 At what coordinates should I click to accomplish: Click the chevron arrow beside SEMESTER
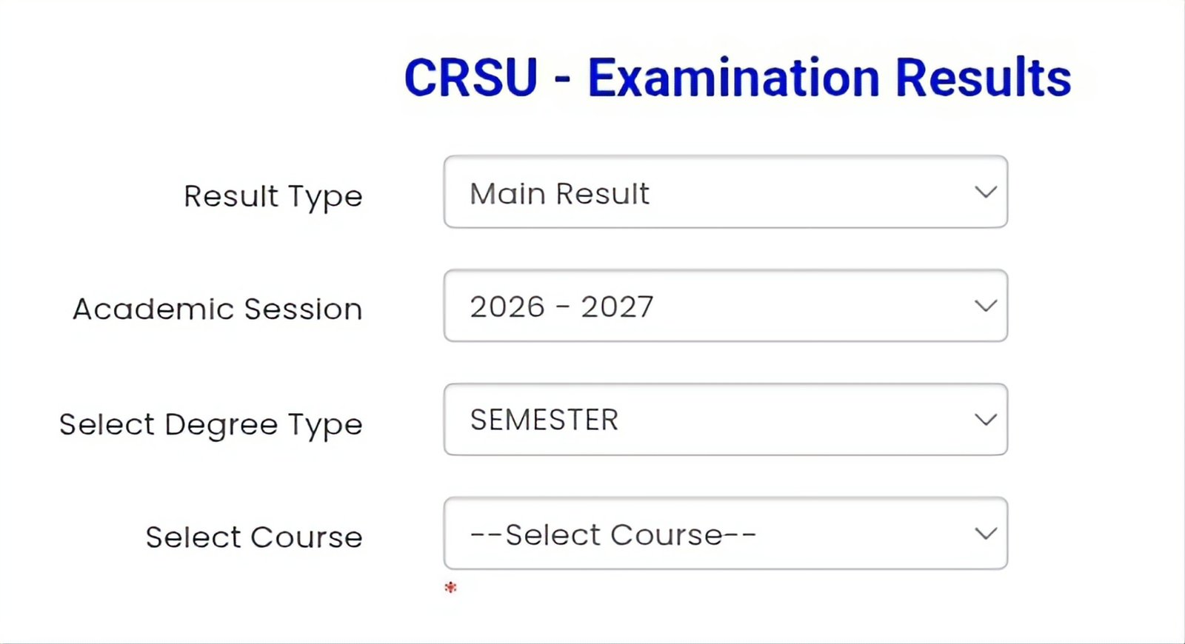985,420
